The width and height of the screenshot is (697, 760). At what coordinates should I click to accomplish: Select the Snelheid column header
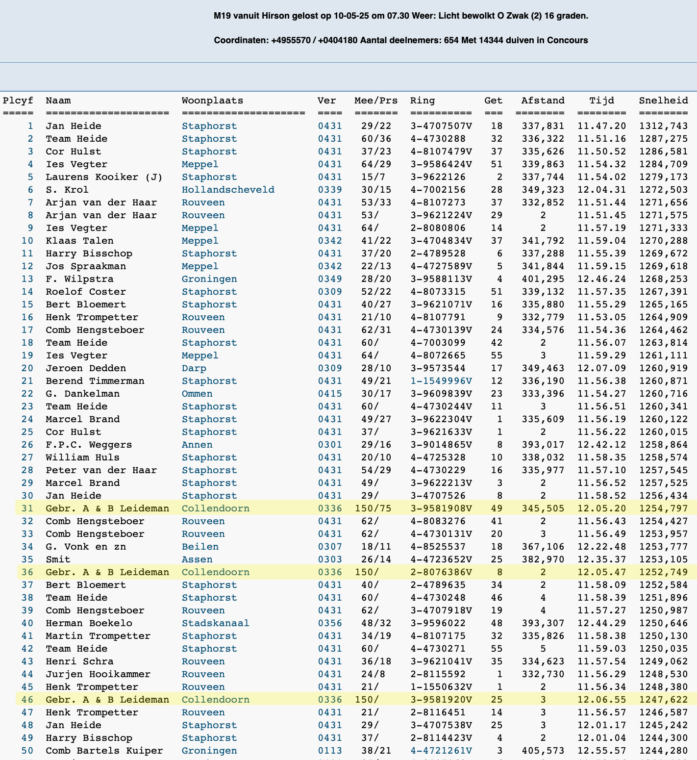pos(664,101)
